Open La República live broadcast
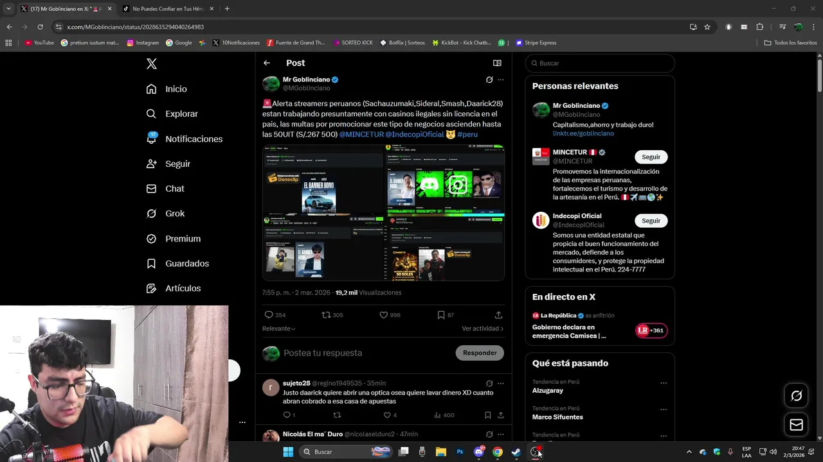Screen dimensions: 823x462 [x=599, y=326]
